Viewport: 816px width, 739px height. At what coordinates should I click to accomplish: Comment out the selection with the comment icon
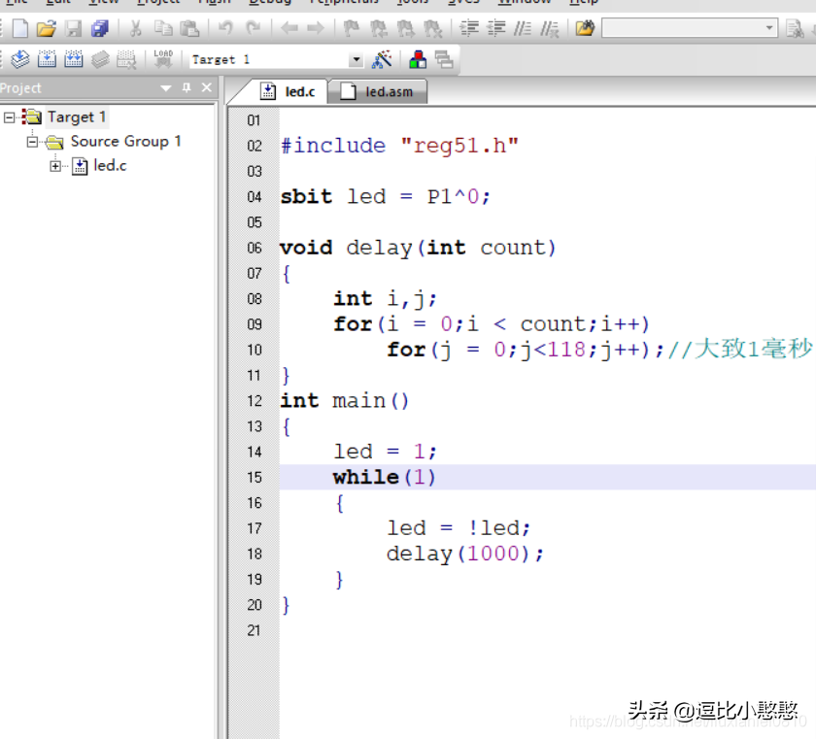tap(523, 28)
